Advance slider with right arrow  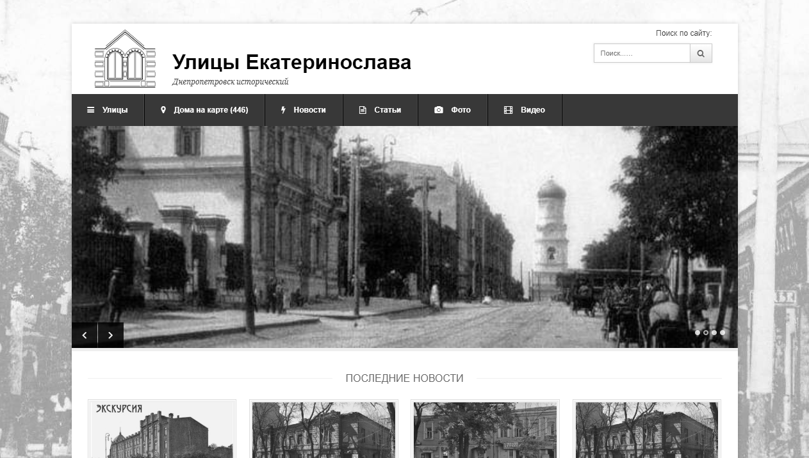click(x=111, y=335)
